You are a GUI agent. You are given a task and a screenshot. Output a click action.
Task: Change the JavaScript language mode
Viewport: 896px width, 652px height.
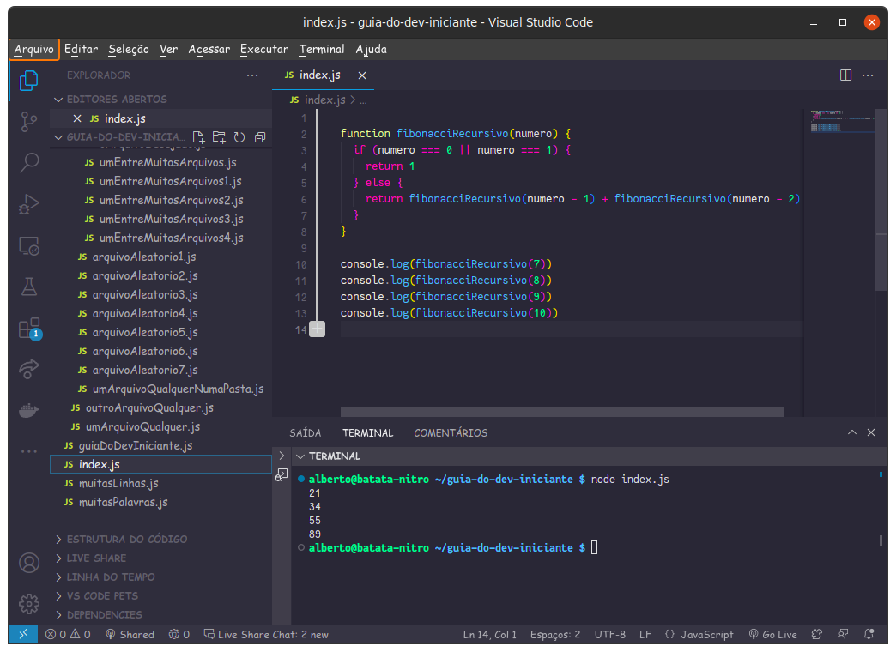coord(699,635)
